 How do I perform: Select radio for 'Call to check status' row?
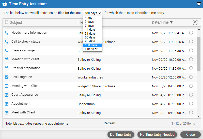(191, 42)
